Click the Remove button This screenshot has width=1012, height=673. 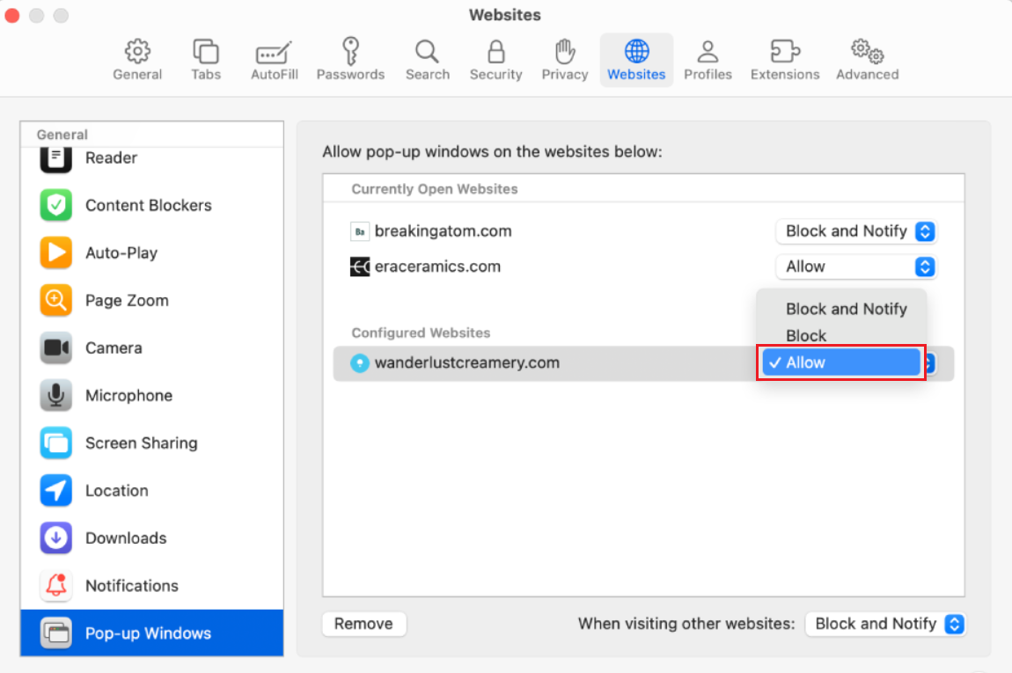click(363, 624)
